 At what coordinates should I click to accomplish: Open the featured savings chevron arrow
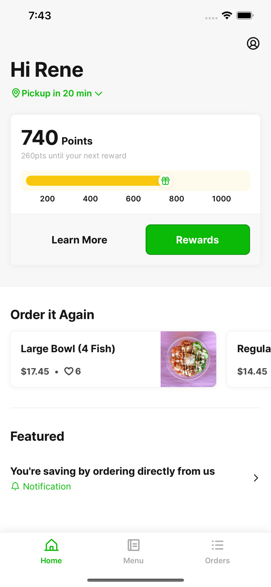(x=256, y=478)
